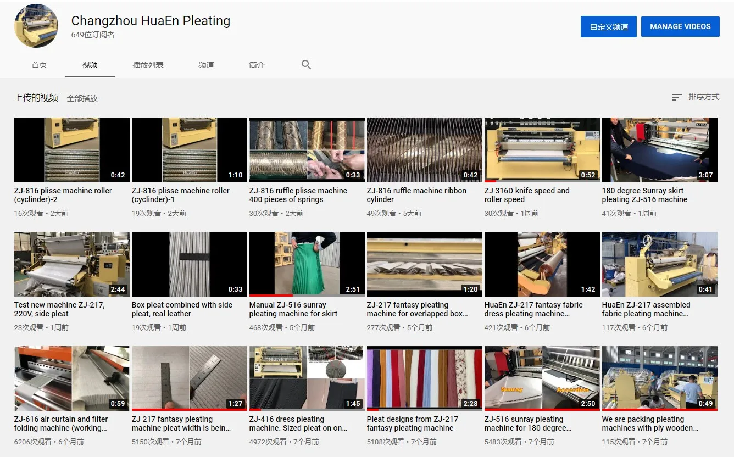Click the MANAGE VIDEOS button
Image resolution: width=734 pixels, height=457 pixels.
coord(680,26)
